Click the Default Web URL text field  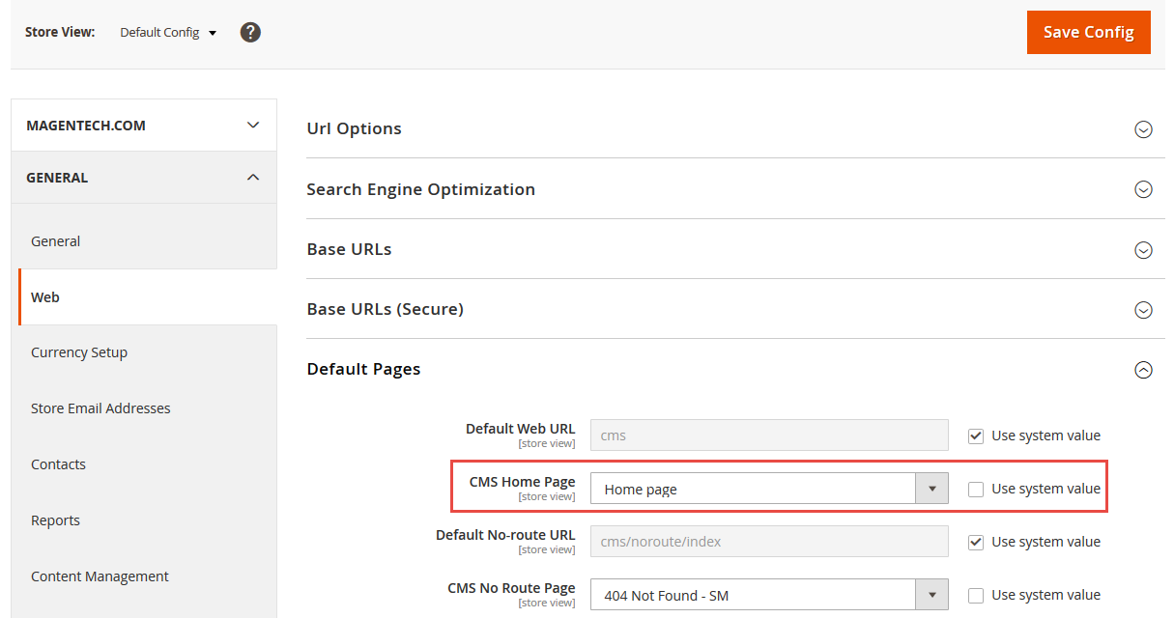(769, 435)
